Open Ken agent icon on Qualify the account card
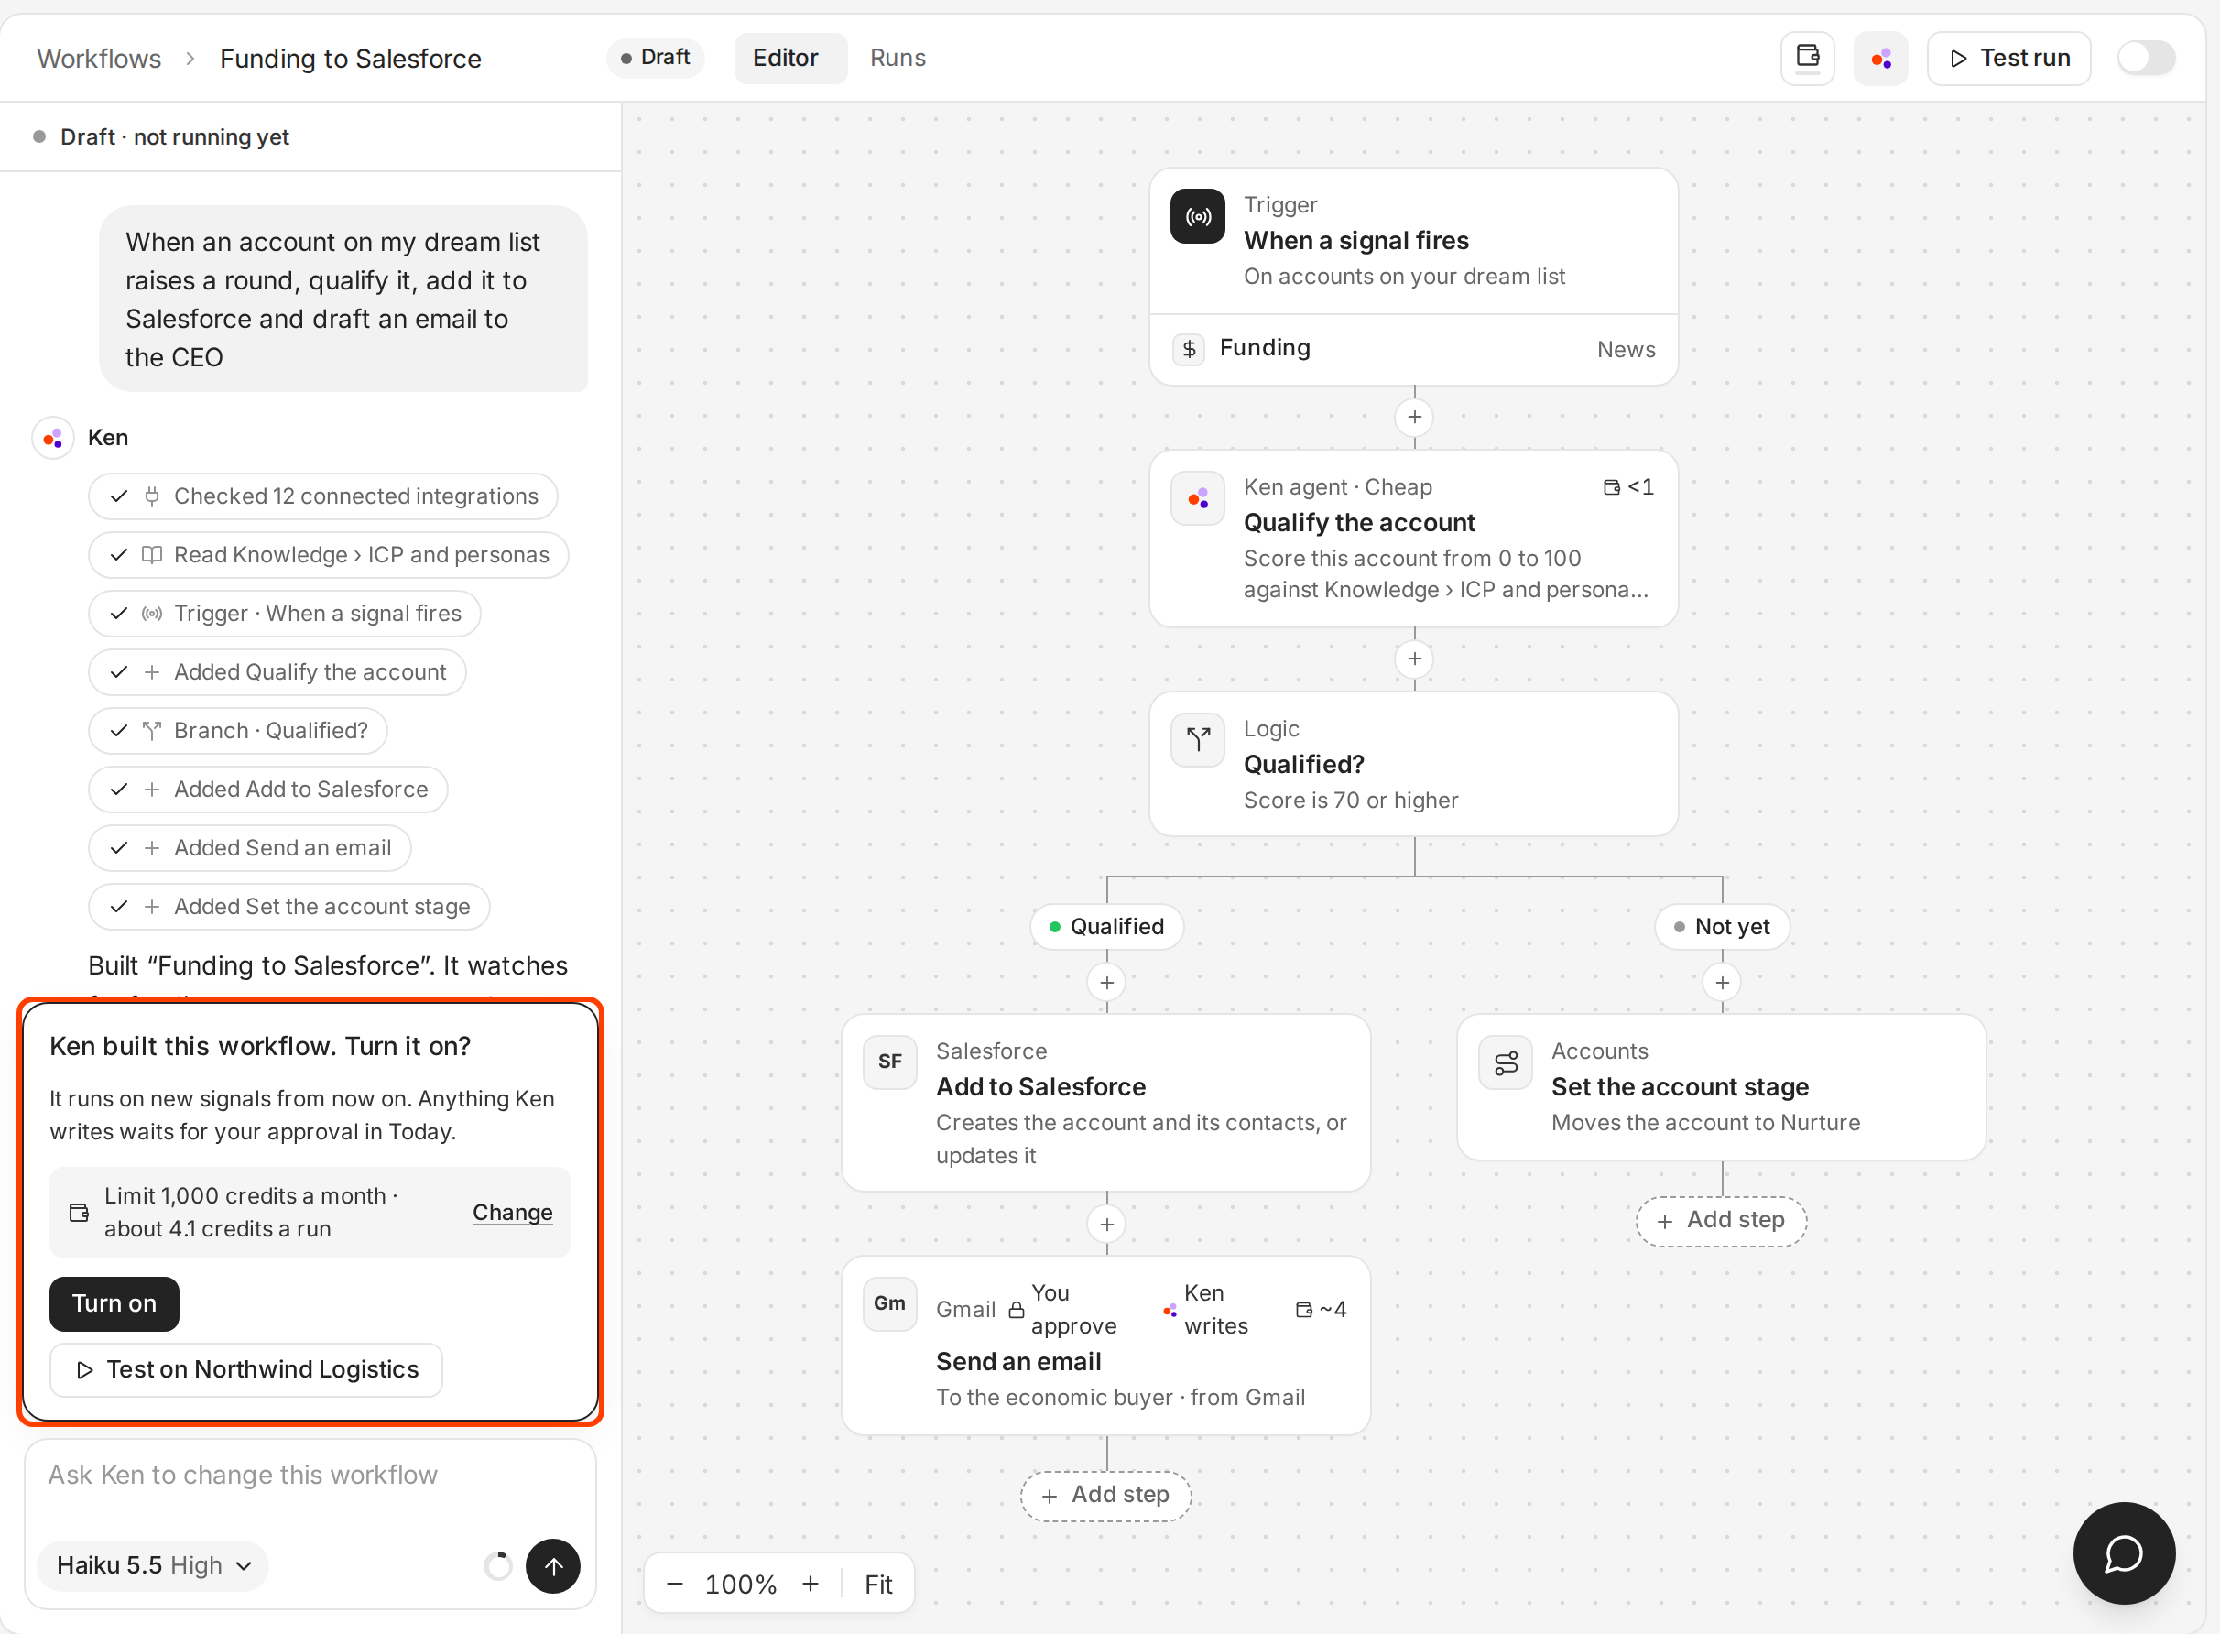The height and width of the screenshot is (1634, 2220). [x=1198, y=498]
